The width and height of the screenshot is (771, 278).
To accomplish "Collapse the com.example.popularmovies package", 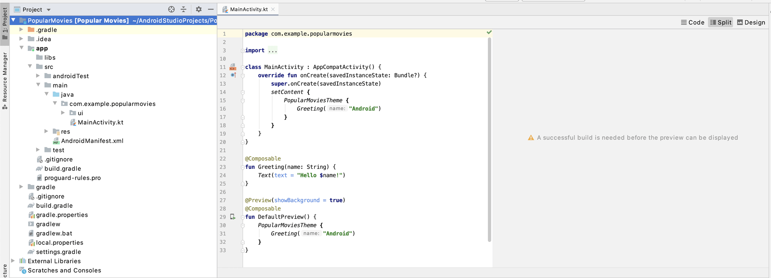I will coord(55,103).
